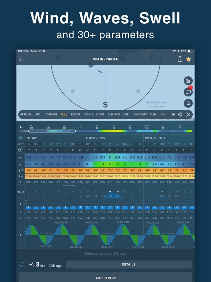The width and height of the screenshot is (211, 282).
Task: Tap the back arrow beside SPAIN - TARIFA
Action: pyautogui.click(x=21, y=59)
